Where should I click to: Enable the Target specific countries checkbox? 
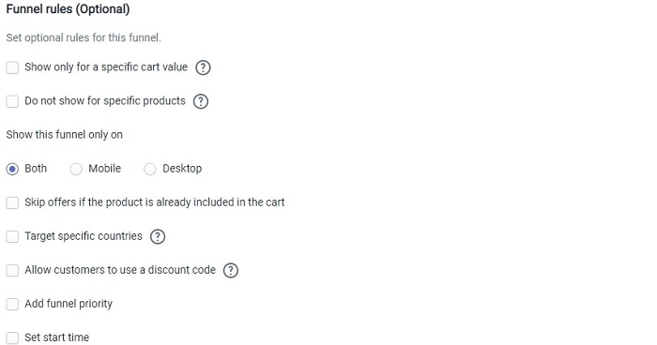click(x=12, y=236)
